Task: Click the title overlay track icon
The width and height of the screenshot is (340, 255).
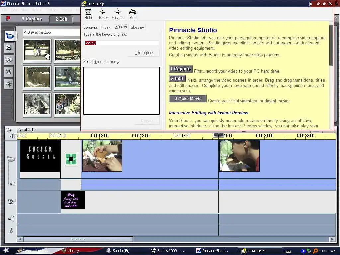Action: click(x=11, y=202)
